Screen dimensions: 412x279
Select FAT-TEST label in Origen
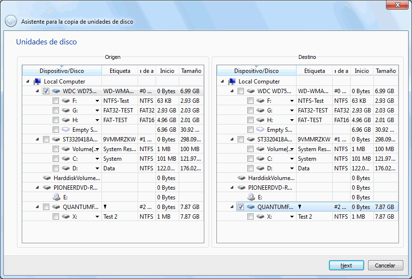[x=115, y=120]
